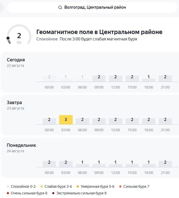The height and width of the screenshot is (198, 179).
Task: Click the Спокойное status label
Action: [47, 39]
